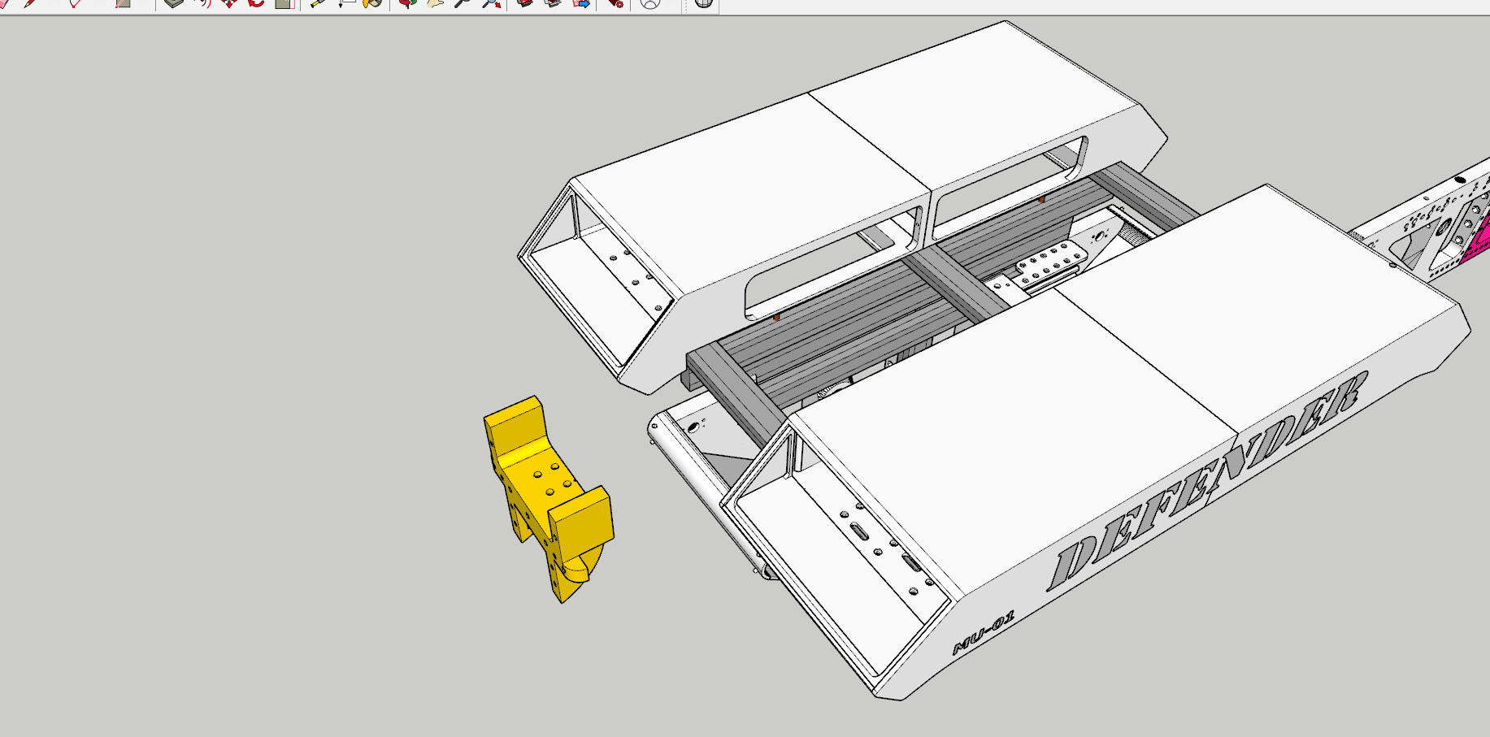The height and width of the screenshot is (737, 1490).
Task: Select the yellow bracket part
Action: point(548,498)
